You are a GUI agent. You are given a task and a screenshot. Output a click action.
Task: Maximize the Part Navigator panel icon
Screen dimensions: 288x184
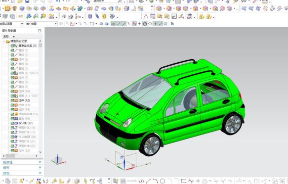coord(39,31)
